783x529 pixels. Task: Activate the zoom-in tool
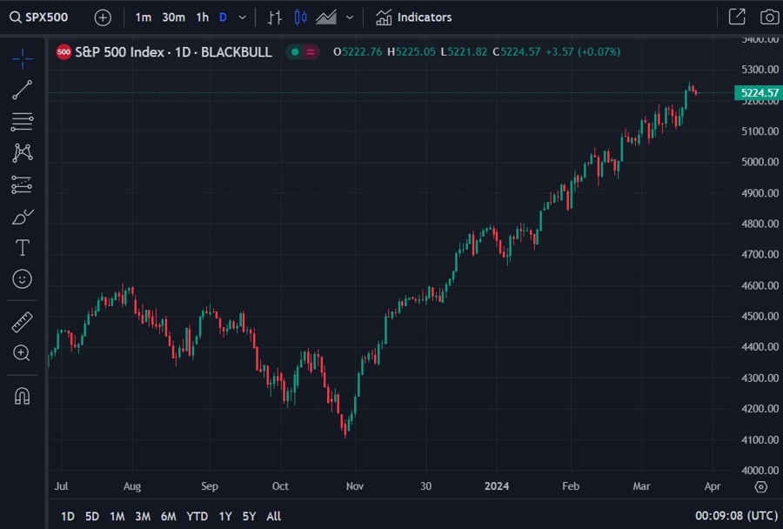point(23,353)
